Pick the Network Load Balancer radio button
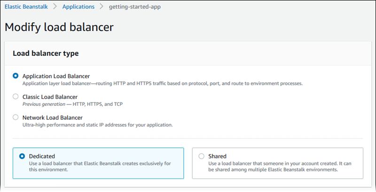 click(x=16, y=117)
